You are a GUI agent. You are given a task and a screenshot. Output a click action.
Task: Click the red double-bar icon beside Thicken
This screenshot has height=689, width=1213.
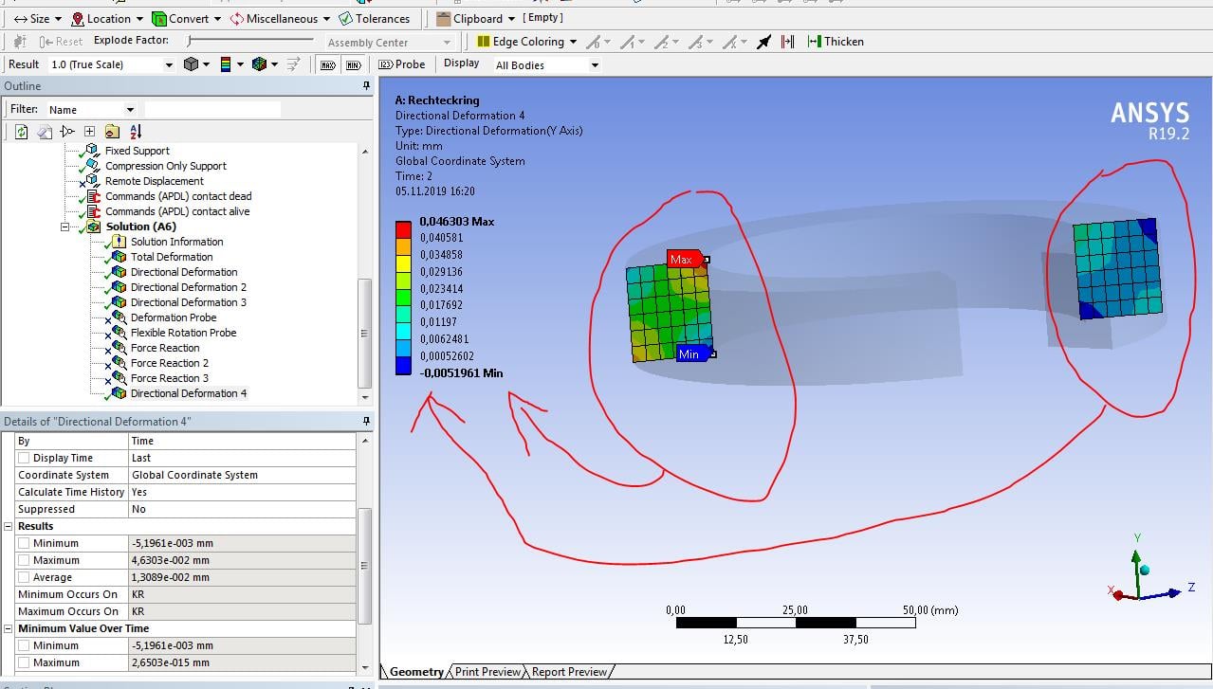(x=787, y=42)
